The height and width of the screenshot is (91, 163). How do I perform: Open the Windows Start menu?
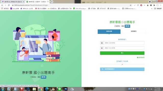[3, 89]
